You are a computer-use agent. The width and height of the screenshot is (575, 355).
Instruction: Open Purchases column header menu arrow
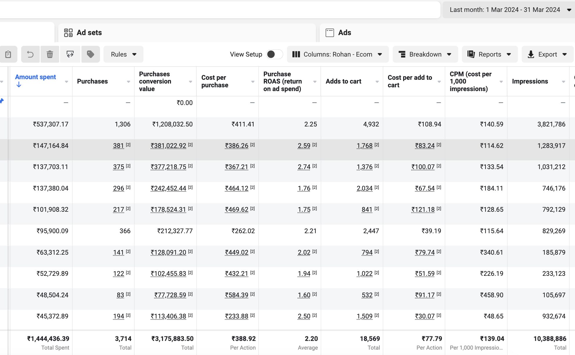128,82
